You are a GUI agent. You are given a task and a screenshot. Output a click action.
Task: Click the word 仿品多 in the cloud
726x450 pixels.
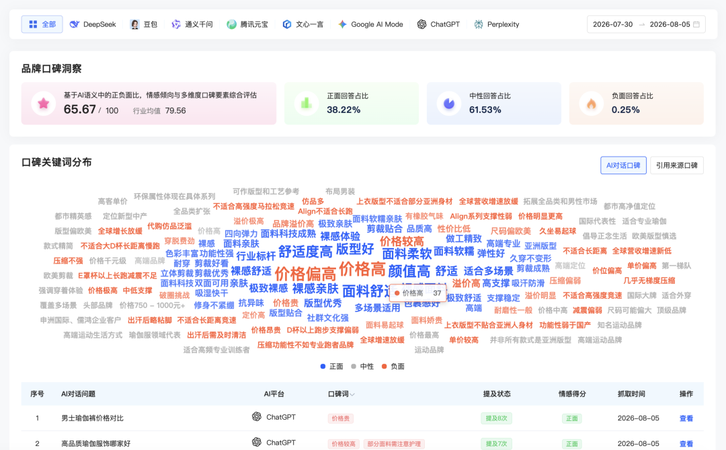(x=313, y=201)
